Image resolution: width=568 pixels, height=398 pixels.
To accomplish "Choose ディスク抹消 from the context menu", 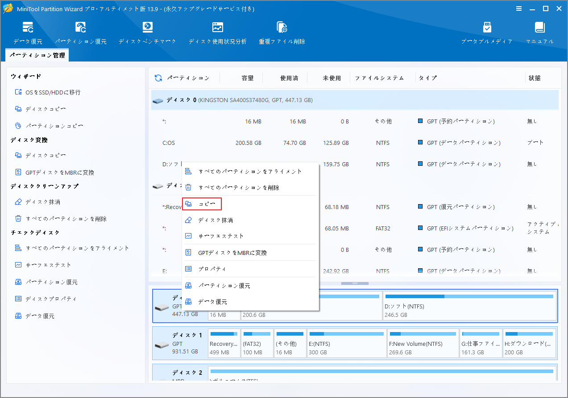I will [x=250, y=220].
